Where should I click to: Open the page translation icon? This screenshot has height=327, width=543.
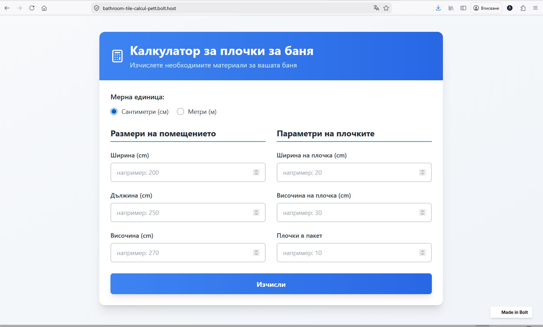(x=376, y=8)
